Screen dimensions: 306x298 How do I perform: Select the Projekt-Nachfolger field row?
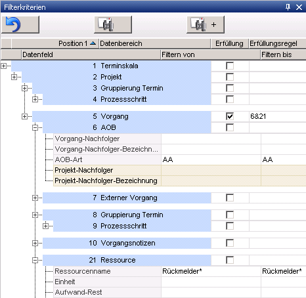coord(180,170)
